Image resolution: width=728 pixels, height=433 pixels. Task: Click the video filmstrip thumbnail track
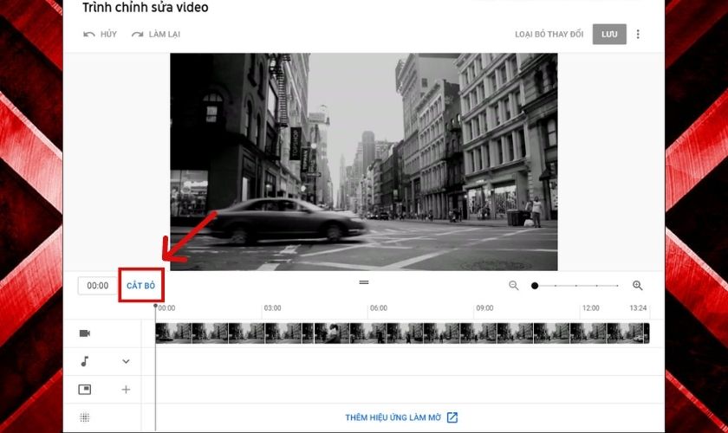402,333
